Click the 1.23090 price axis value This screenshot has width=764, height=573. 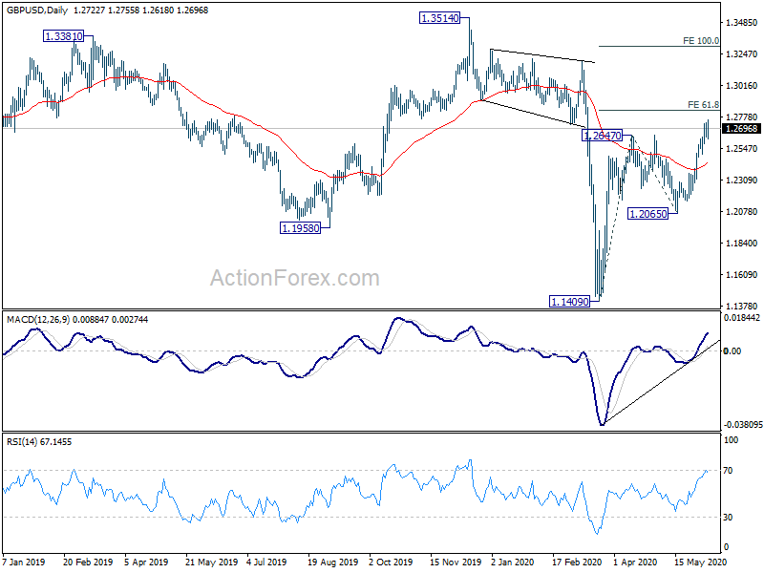742,180
